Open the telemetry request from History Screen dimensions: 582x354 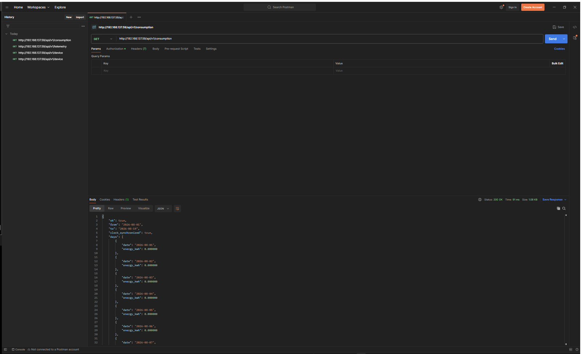[x=43, y=47]
